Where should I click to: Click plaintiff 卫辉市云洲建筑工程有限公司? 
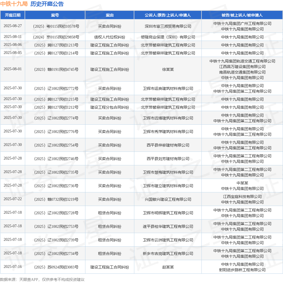pyautogui.click(x=168, y=240)
